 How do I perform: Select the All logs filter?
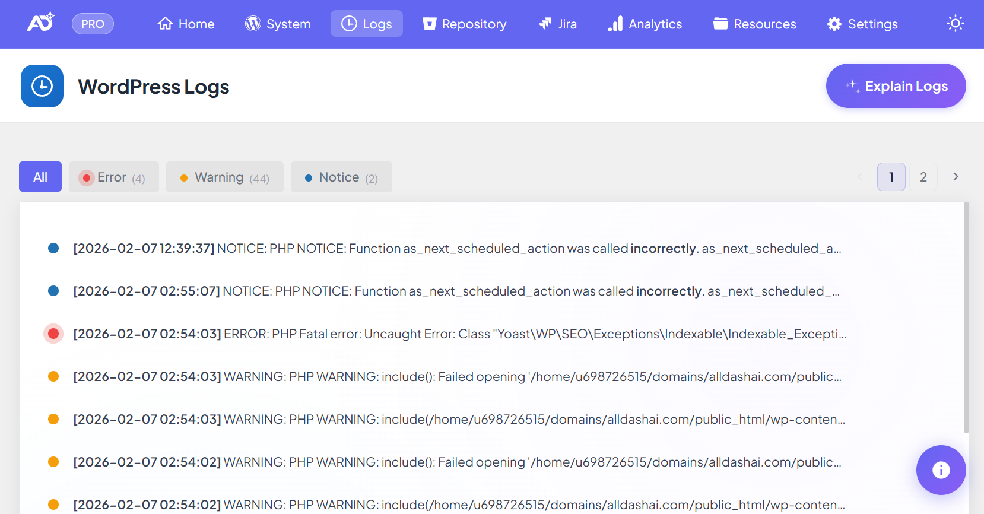40,177
